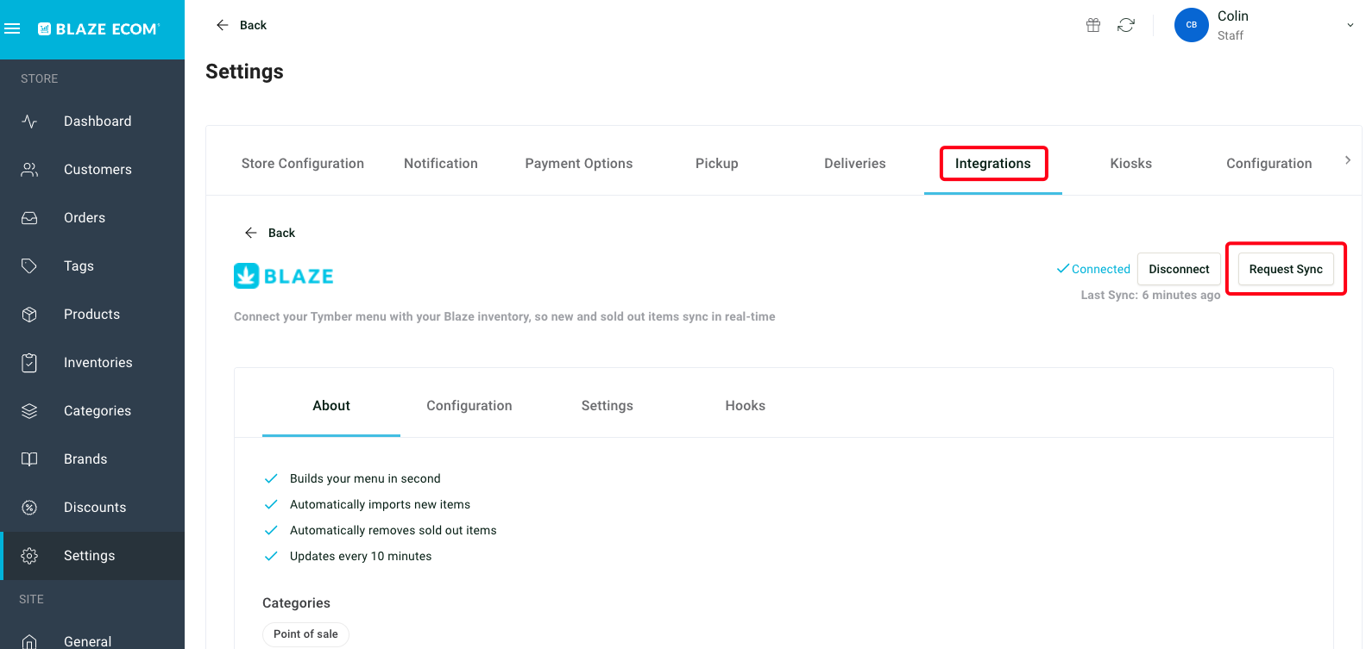Click the refresh sync icon in header
The width and height of the screenshot is (1366, 649).
[x=1126, y=25]
